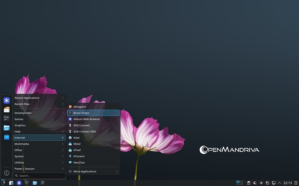299x186 pixels.
Task: Click the application menu Search field
Action: point(39,176)
